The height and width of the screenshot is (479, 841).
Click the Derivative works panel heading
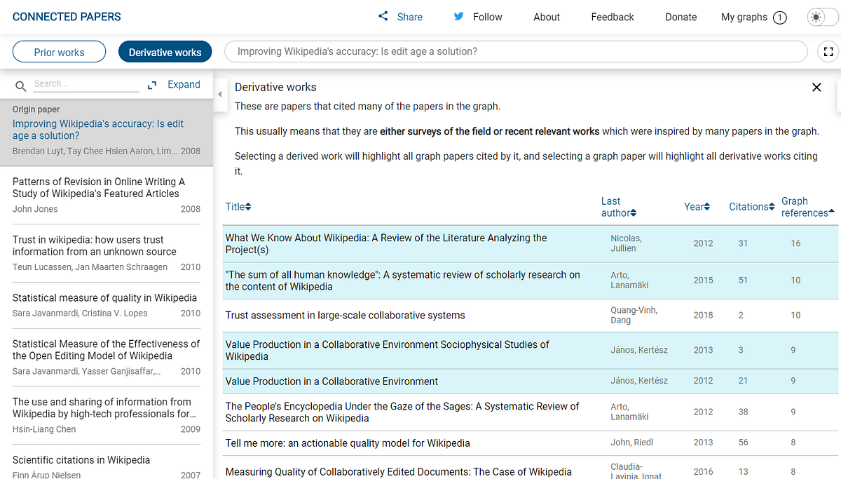(275, 87)
